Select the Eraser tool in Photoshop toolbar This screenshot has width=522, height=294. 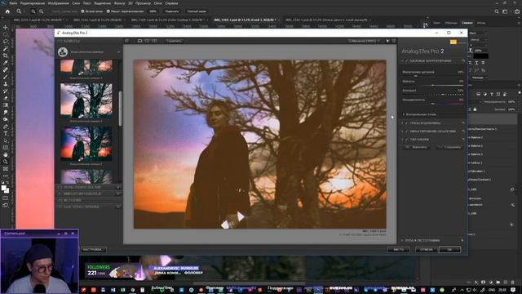click(6, 98)
